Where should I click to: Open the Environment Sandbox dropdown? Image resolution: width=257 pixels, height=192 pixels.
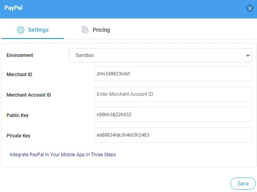160,55
